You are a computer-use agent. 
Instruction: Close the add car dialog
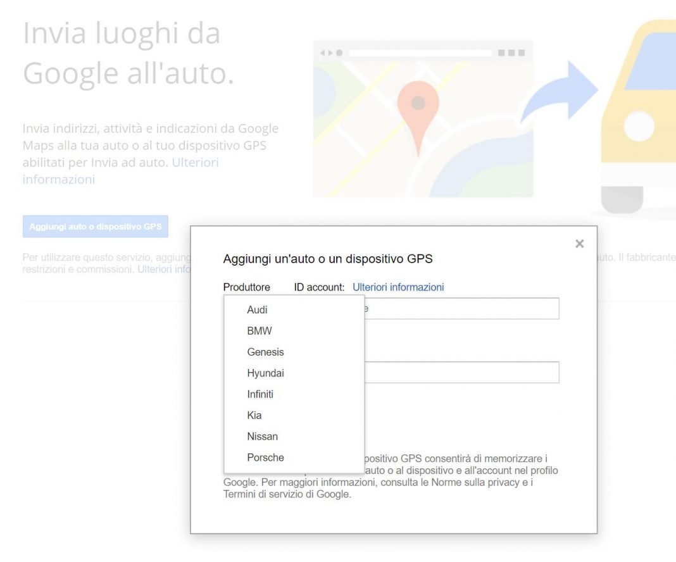(x=579, y=244)
